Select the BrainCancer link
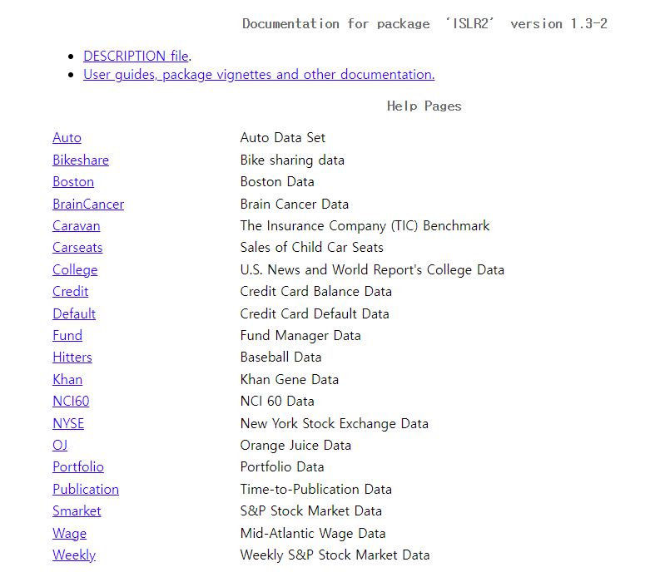The image size is (655, 572). [88, 205]
